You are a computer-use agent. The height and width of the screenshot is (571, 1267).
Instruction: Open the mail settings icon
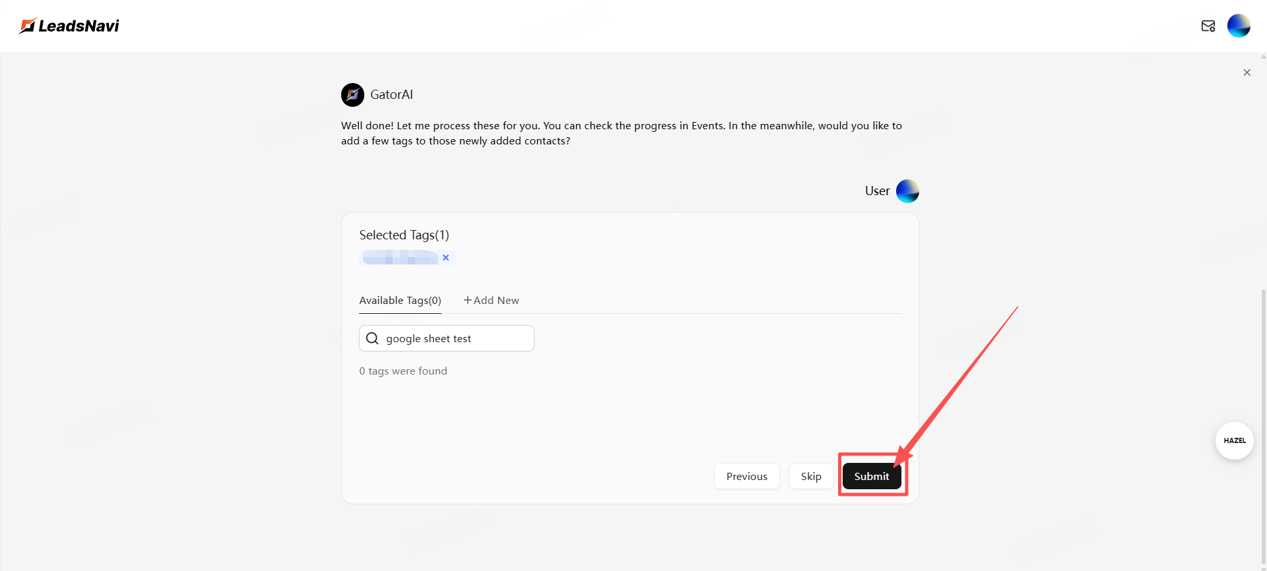[x=1208, y=26]
